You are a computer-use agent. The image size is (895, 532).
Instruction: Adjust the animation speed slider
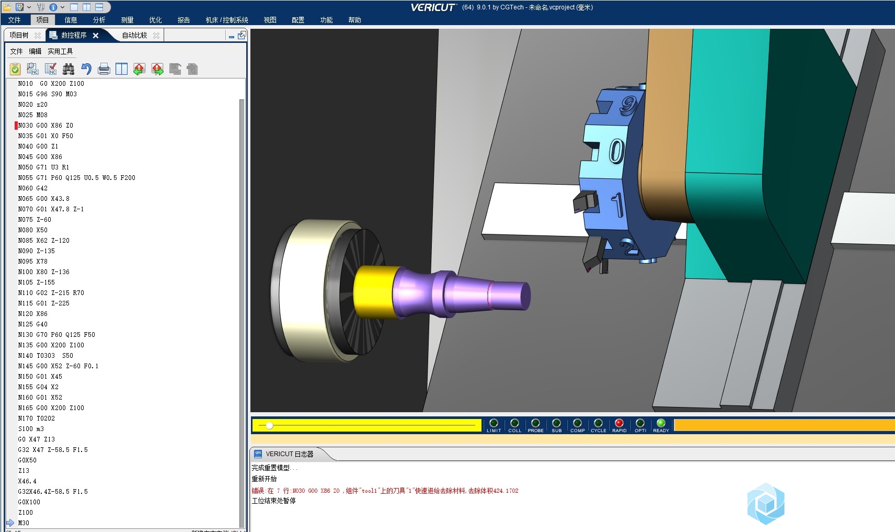click(x=269, y=426)
